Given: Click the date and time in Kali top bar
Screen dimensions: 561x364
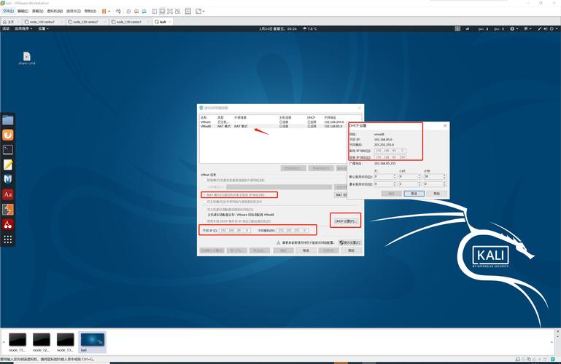Looking at the screenshot, I should click(x=278, y=28).
